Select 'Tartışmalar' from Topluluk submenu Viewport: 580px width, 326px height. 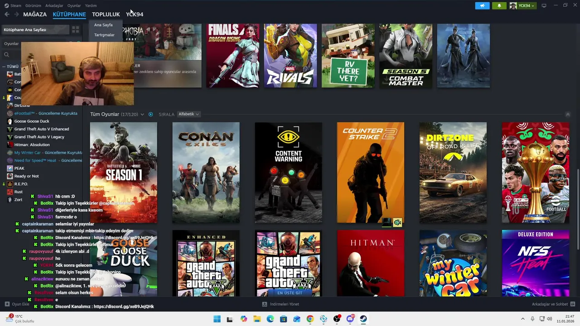[104, 35]
